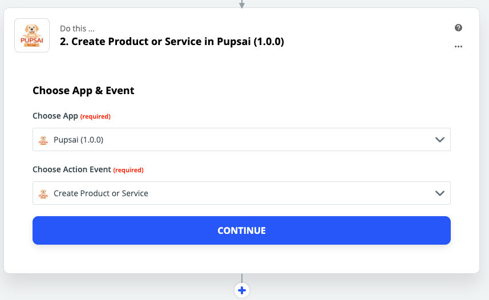Open the three-dot step options menu
The image size is (489, 300).
[458, 47]
